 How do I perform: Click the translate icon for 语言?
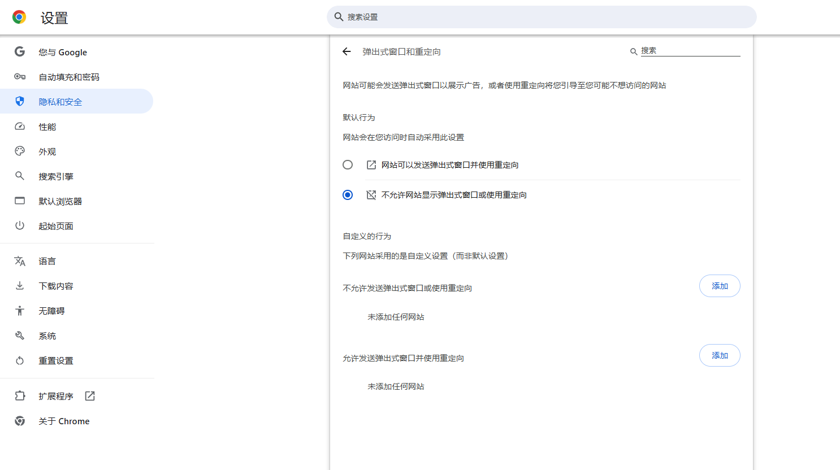20,261
